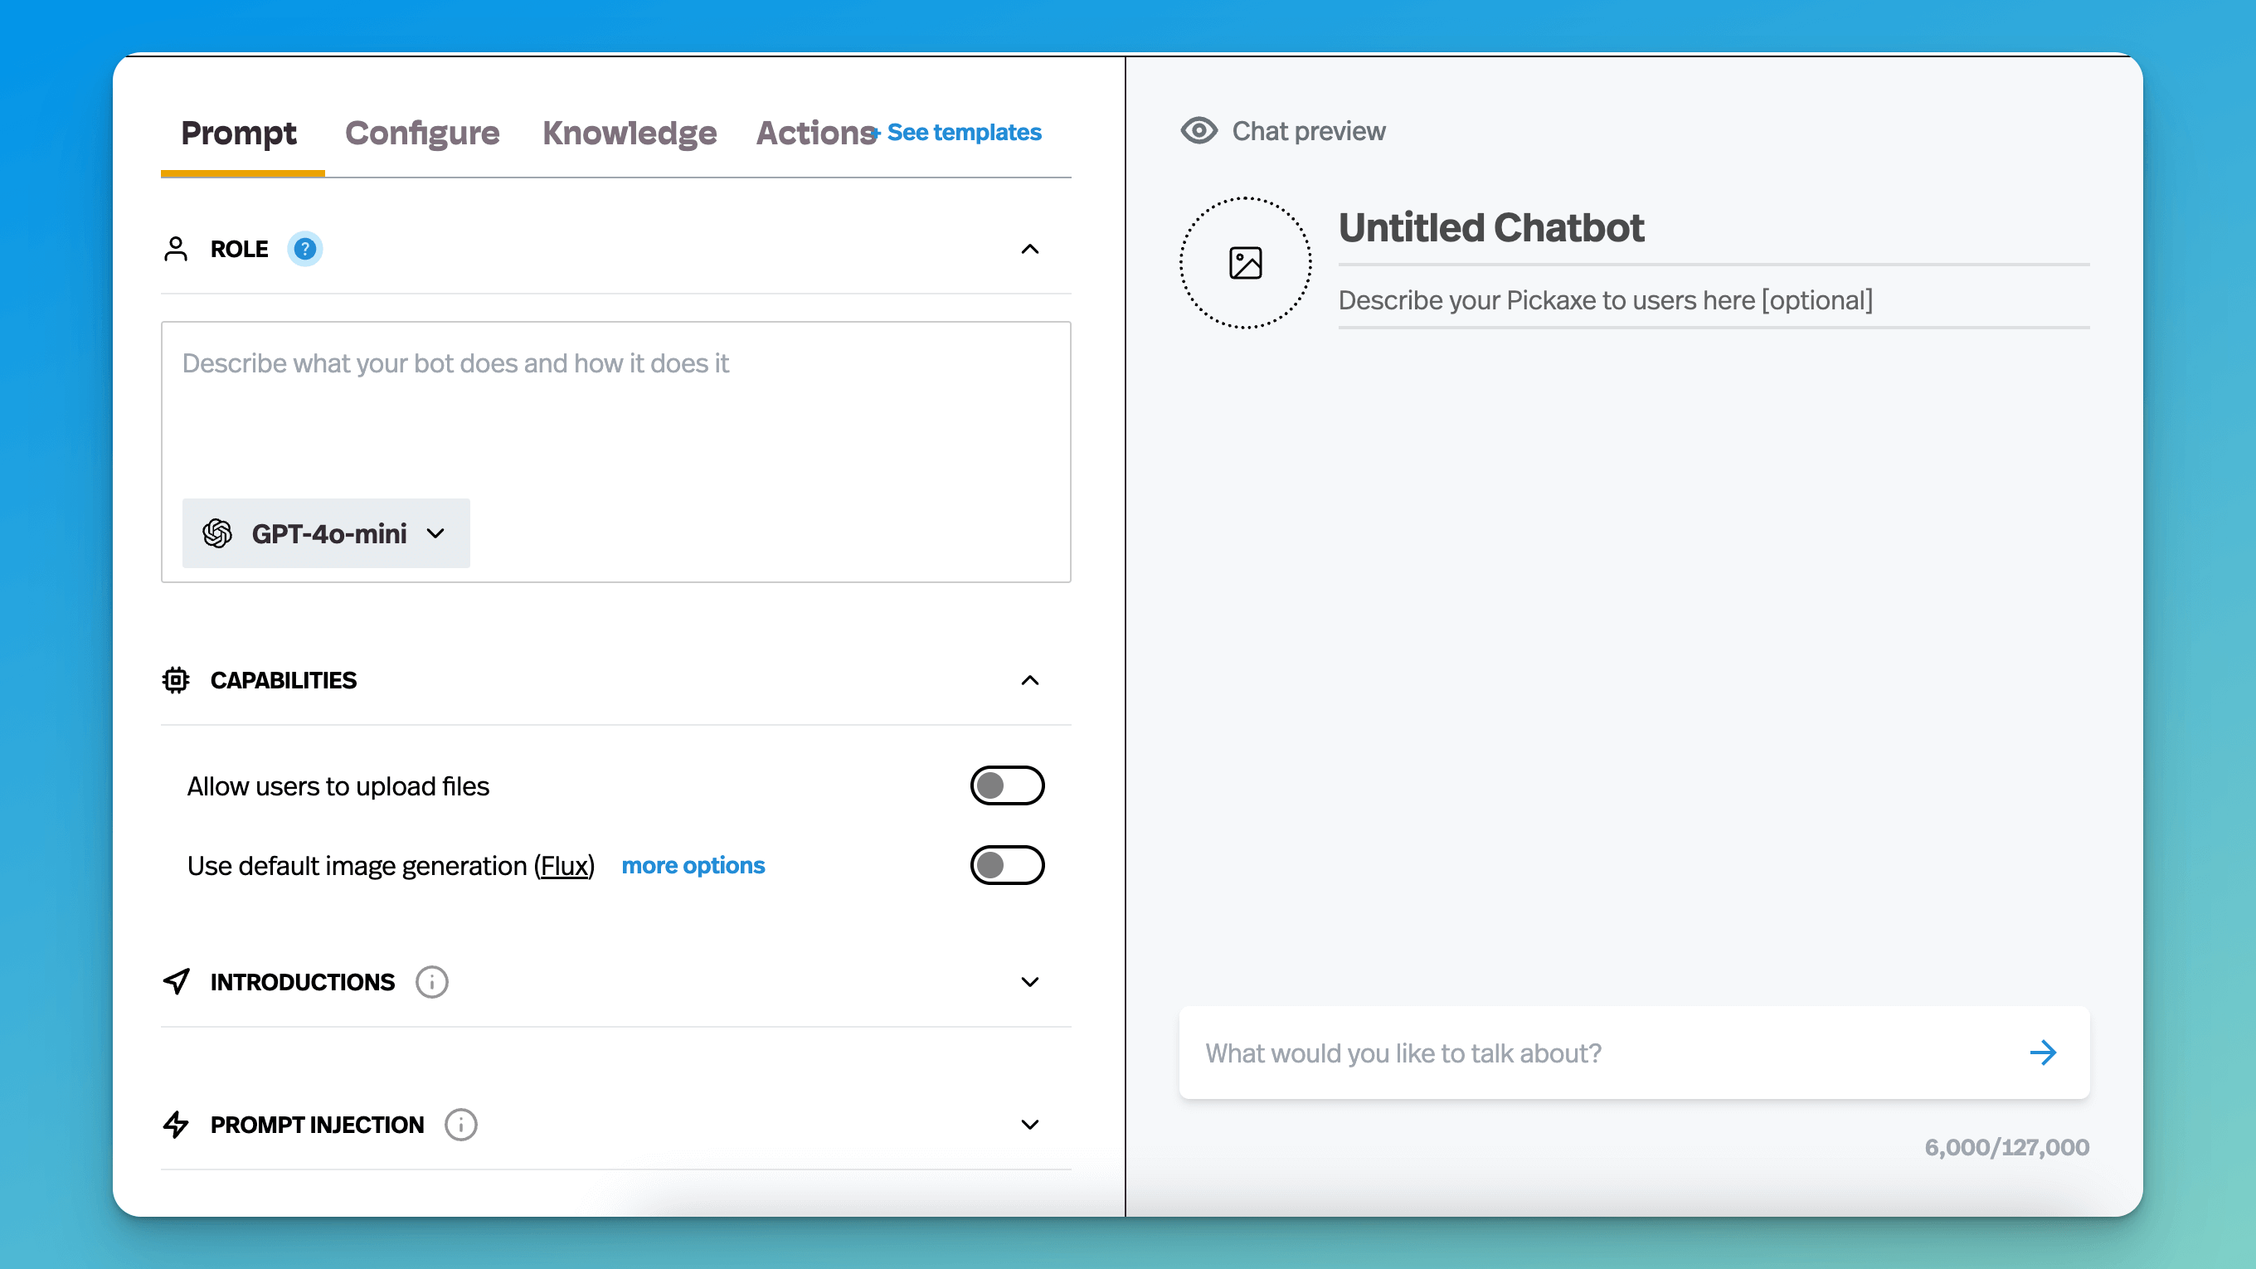Click the chatbot avatar image placeholder
The image size is (2256, 1269).
tap(1245, 261)
